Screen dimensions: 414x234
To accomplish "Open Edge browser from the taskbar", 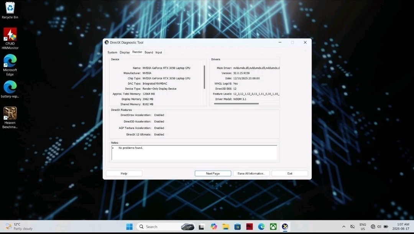I will click(x=261, y=227).
